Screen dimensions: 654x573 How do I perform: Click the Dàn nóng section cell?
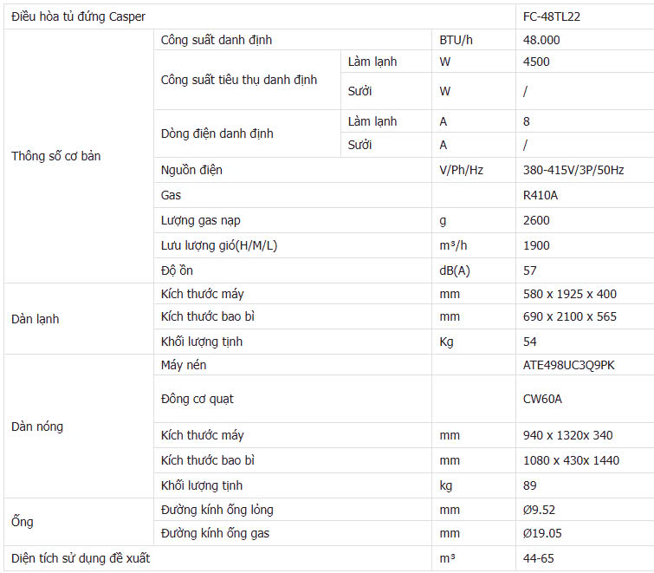click(x=79, y=426)
